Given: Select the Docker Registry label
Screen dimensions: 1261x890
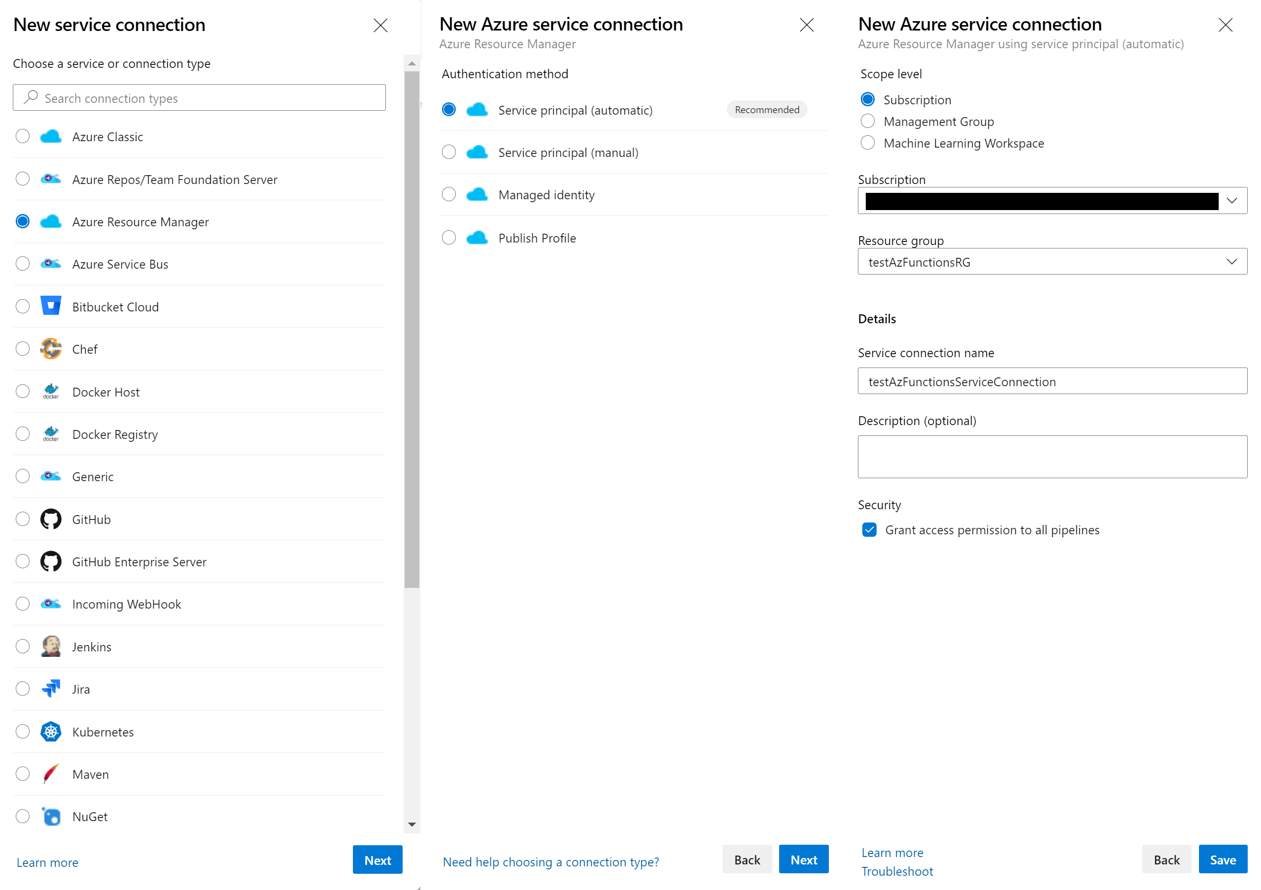Looking at the screenshot, I should (x=115, y=434).
